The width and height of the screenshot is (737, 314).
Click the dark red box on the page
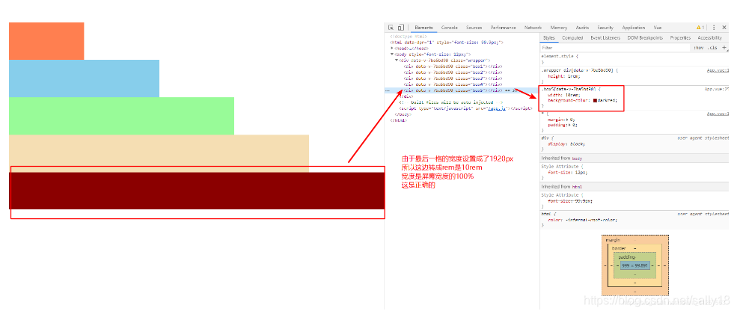[197, 191]
